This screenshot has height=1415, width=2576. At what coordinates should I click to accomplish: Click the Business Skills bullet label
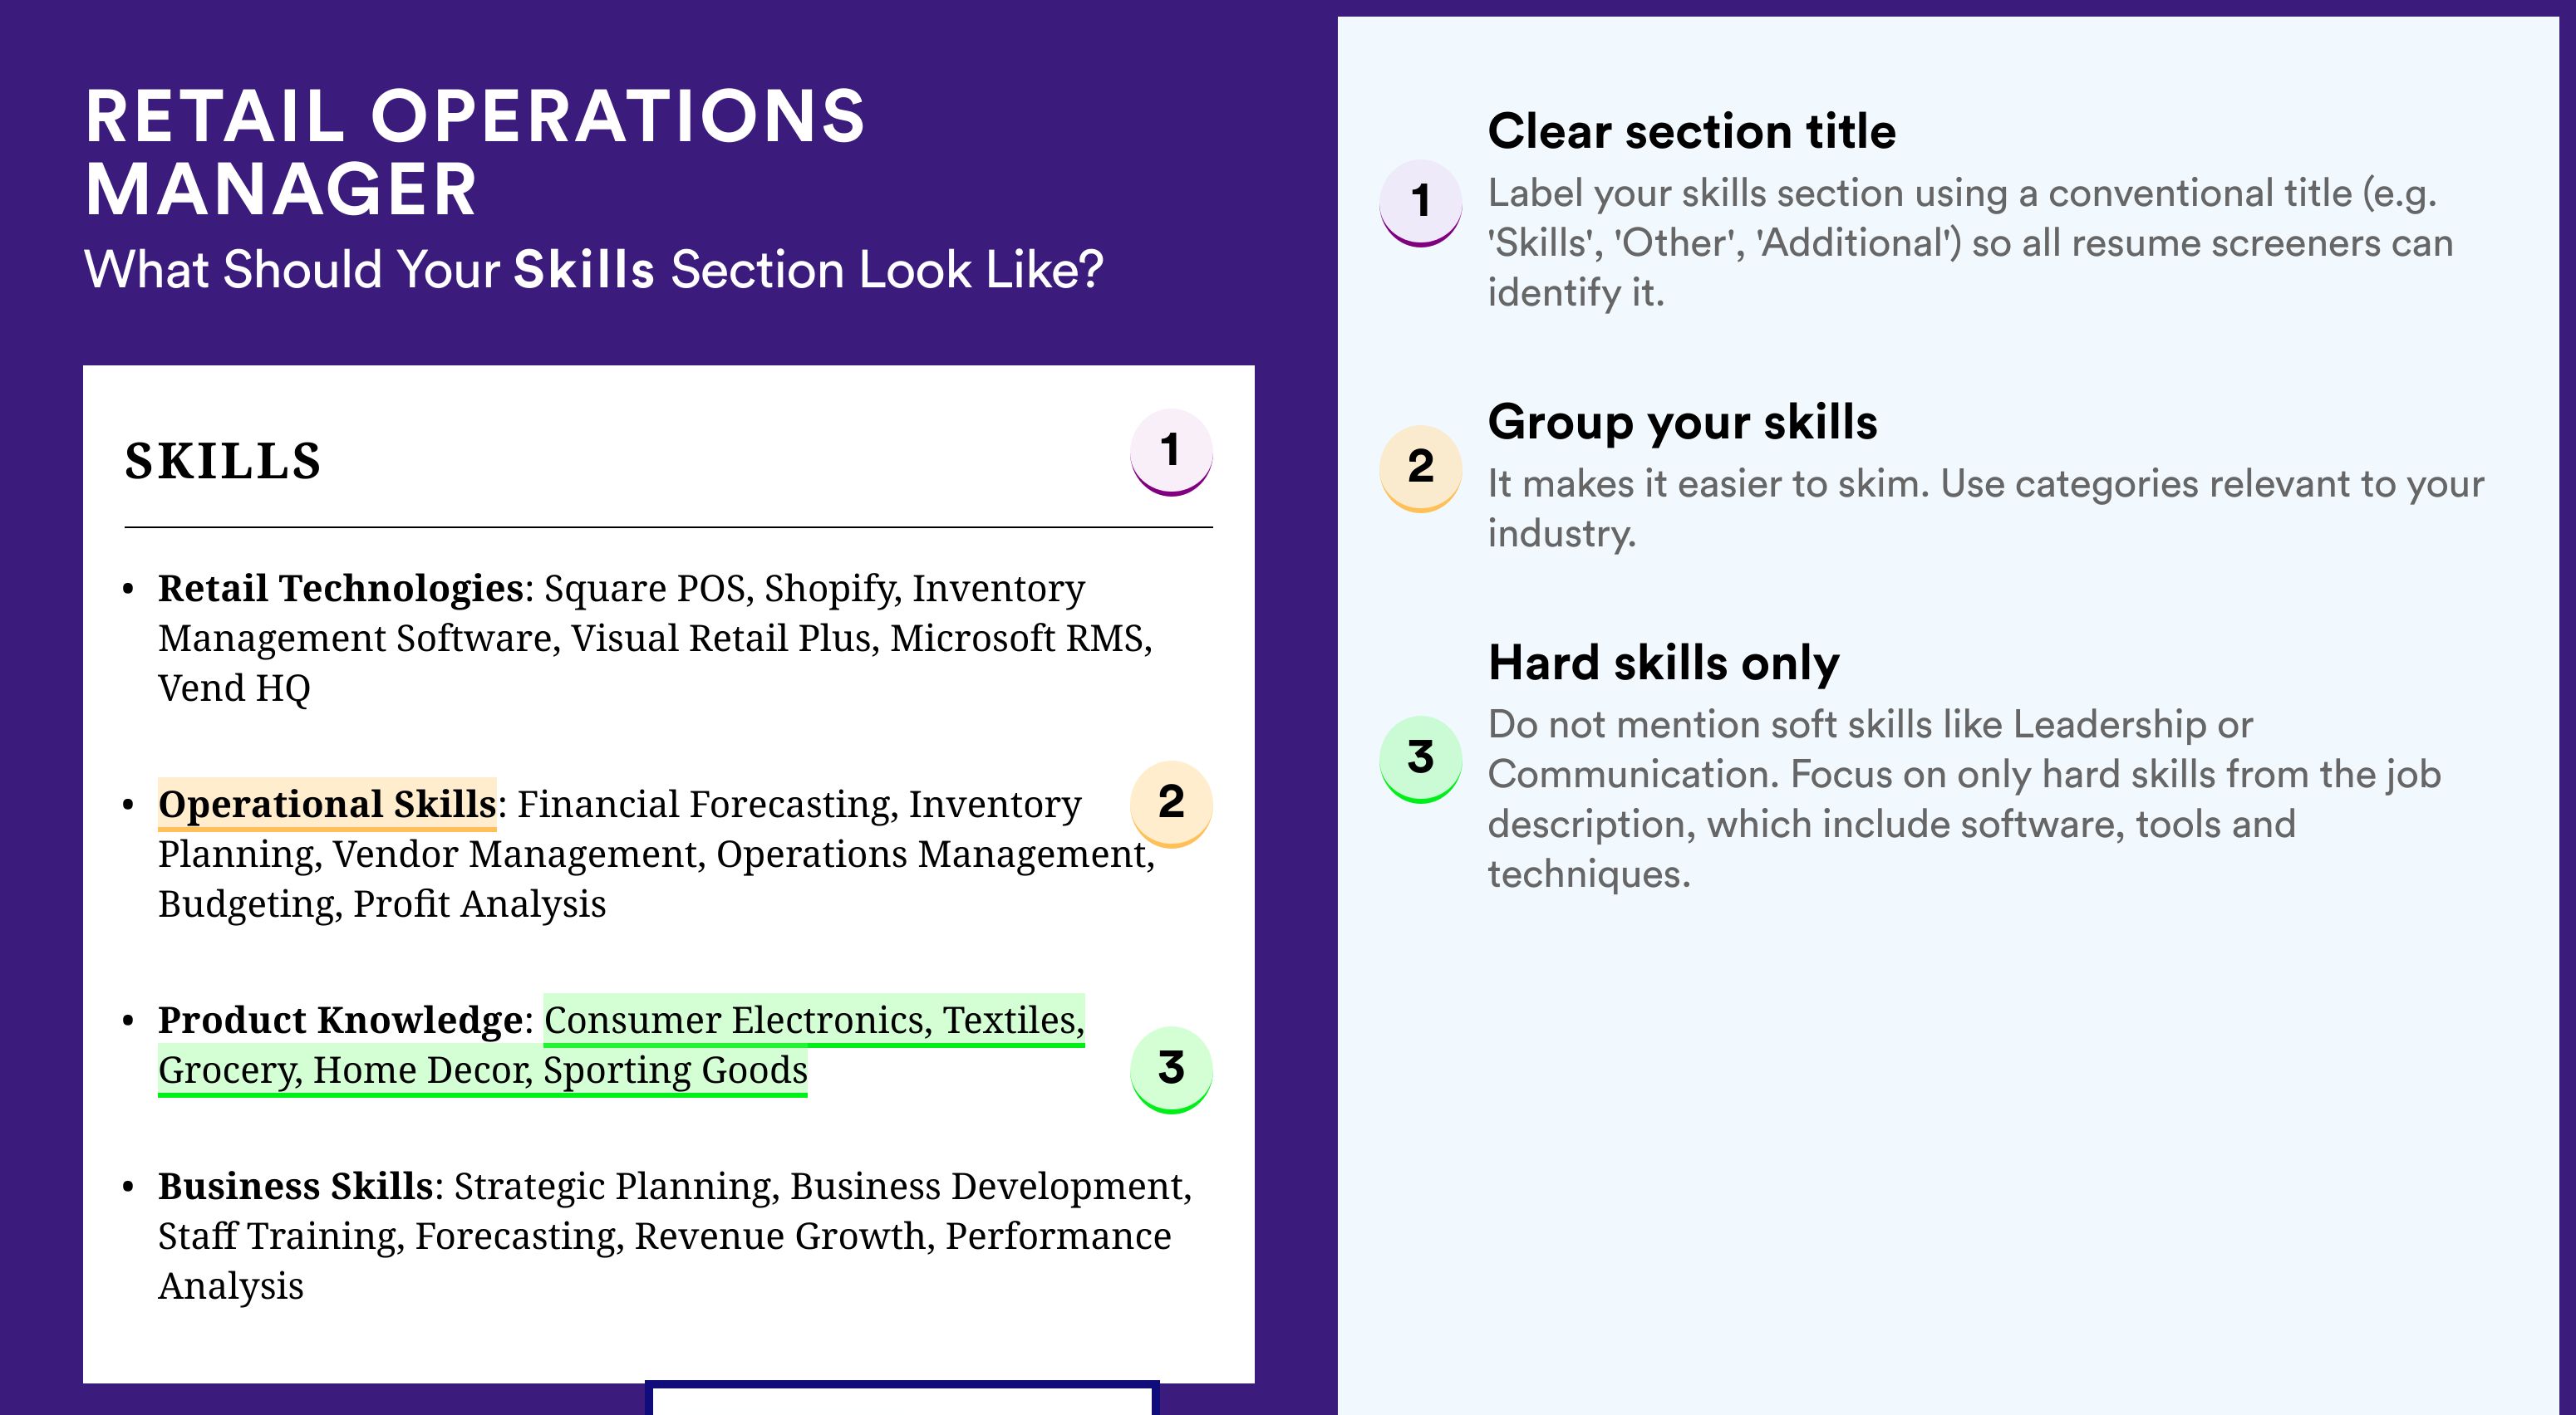click(x=296, y=1186)
